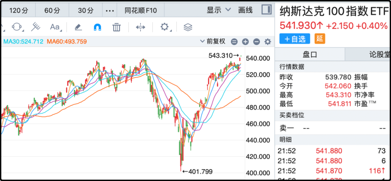
Task: Expand the 显示 dropdown menu
Action: tap(218, 10)
